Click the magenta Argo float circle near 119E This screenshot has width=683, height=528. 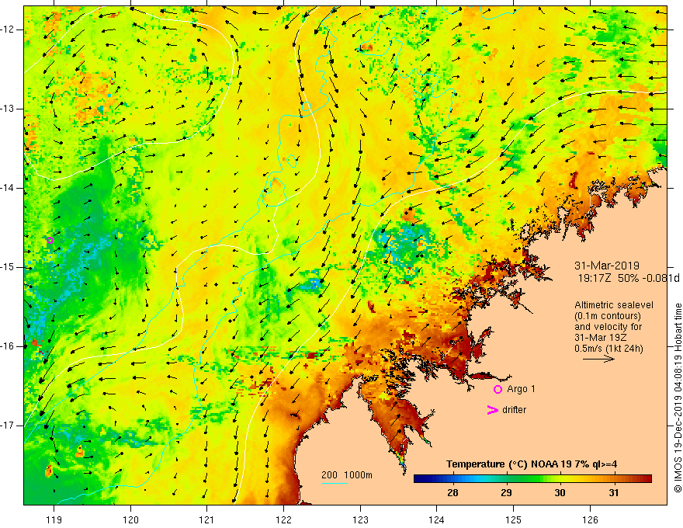(x=50, y=240)
